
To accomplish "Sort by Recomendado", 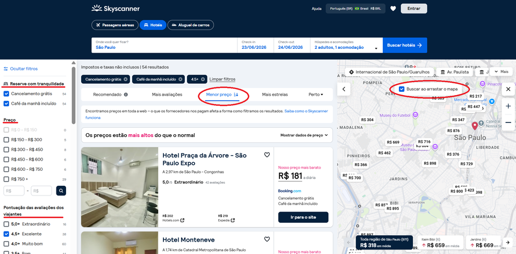I will tap(107, 95).
